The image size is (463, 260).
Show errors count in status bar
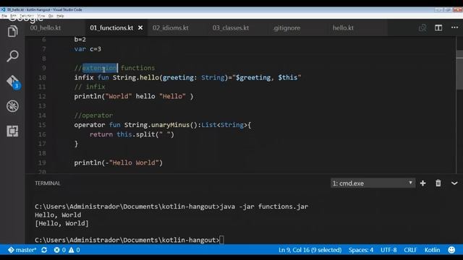[59, 250]
